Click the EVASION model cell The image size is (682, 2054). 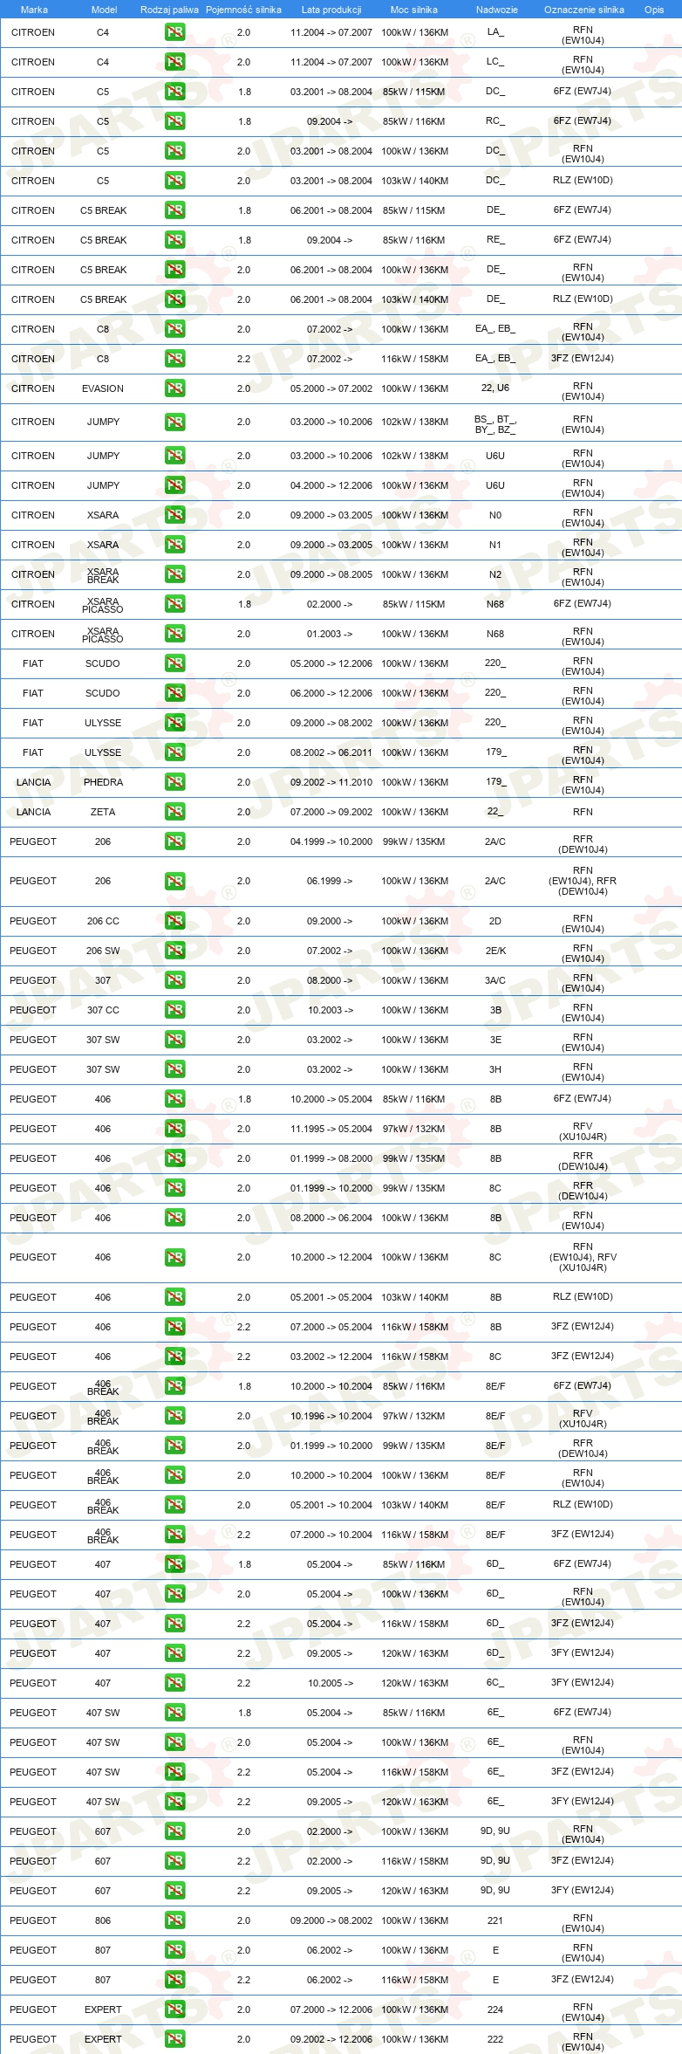103,388
